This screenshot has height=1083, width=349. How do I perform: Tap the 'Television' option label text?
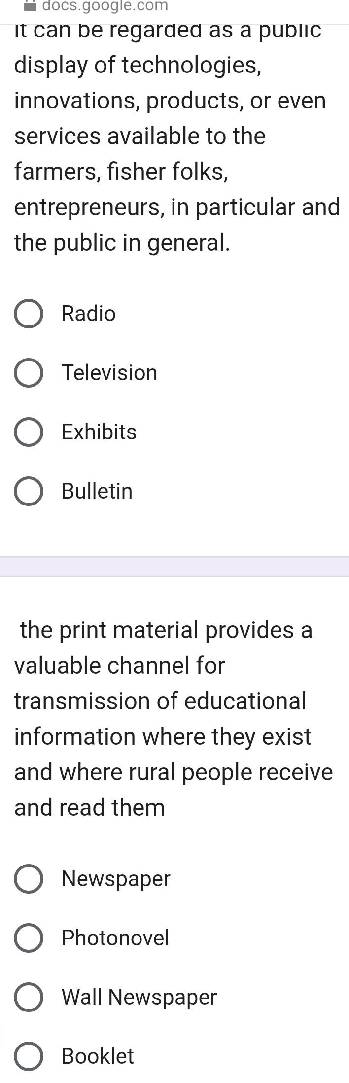[109, 373]
